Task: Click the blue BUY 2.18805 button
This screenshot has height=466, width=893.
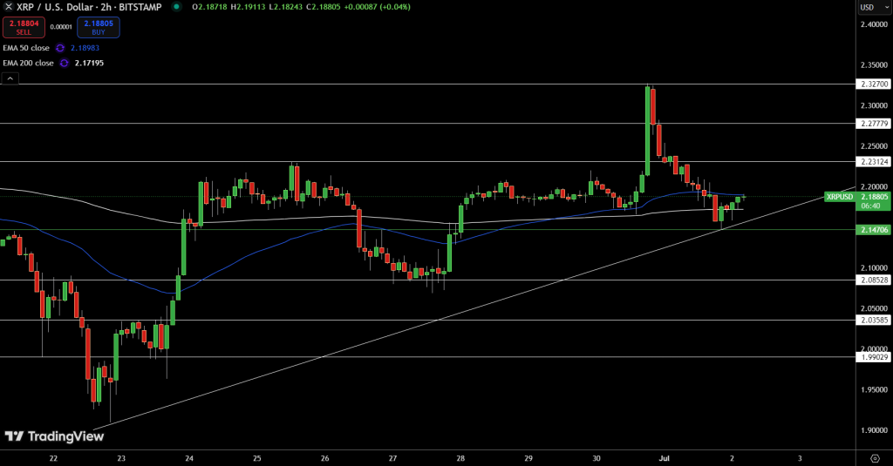Action: 99,27
